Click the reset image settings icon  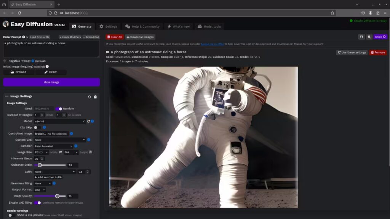[x=90, y=97]
